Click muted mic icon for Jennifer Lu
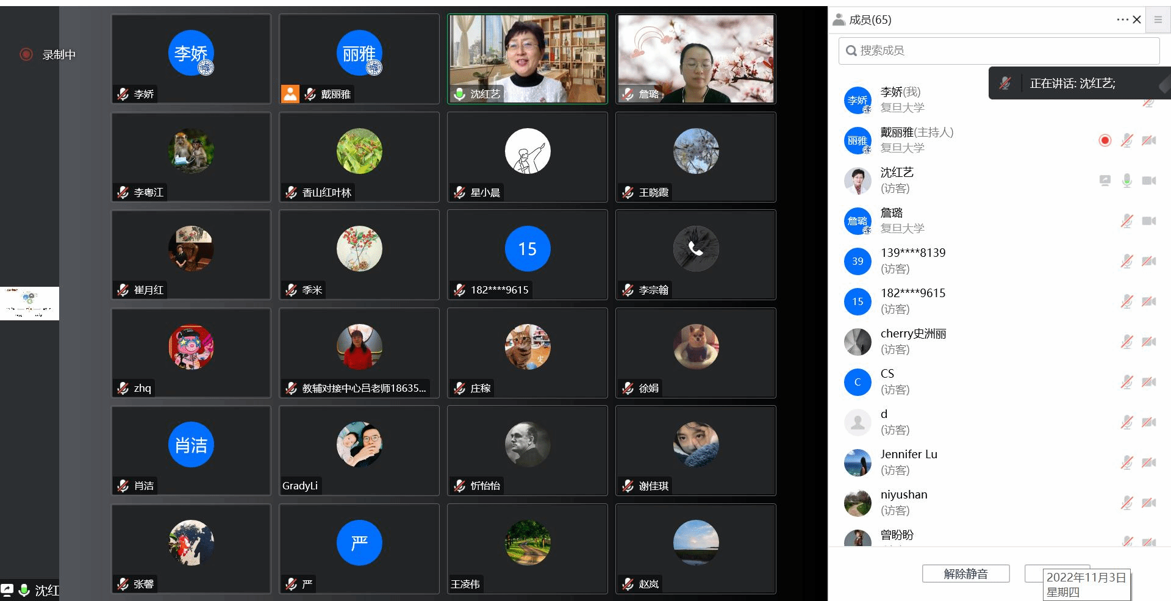 point(1126,462)
